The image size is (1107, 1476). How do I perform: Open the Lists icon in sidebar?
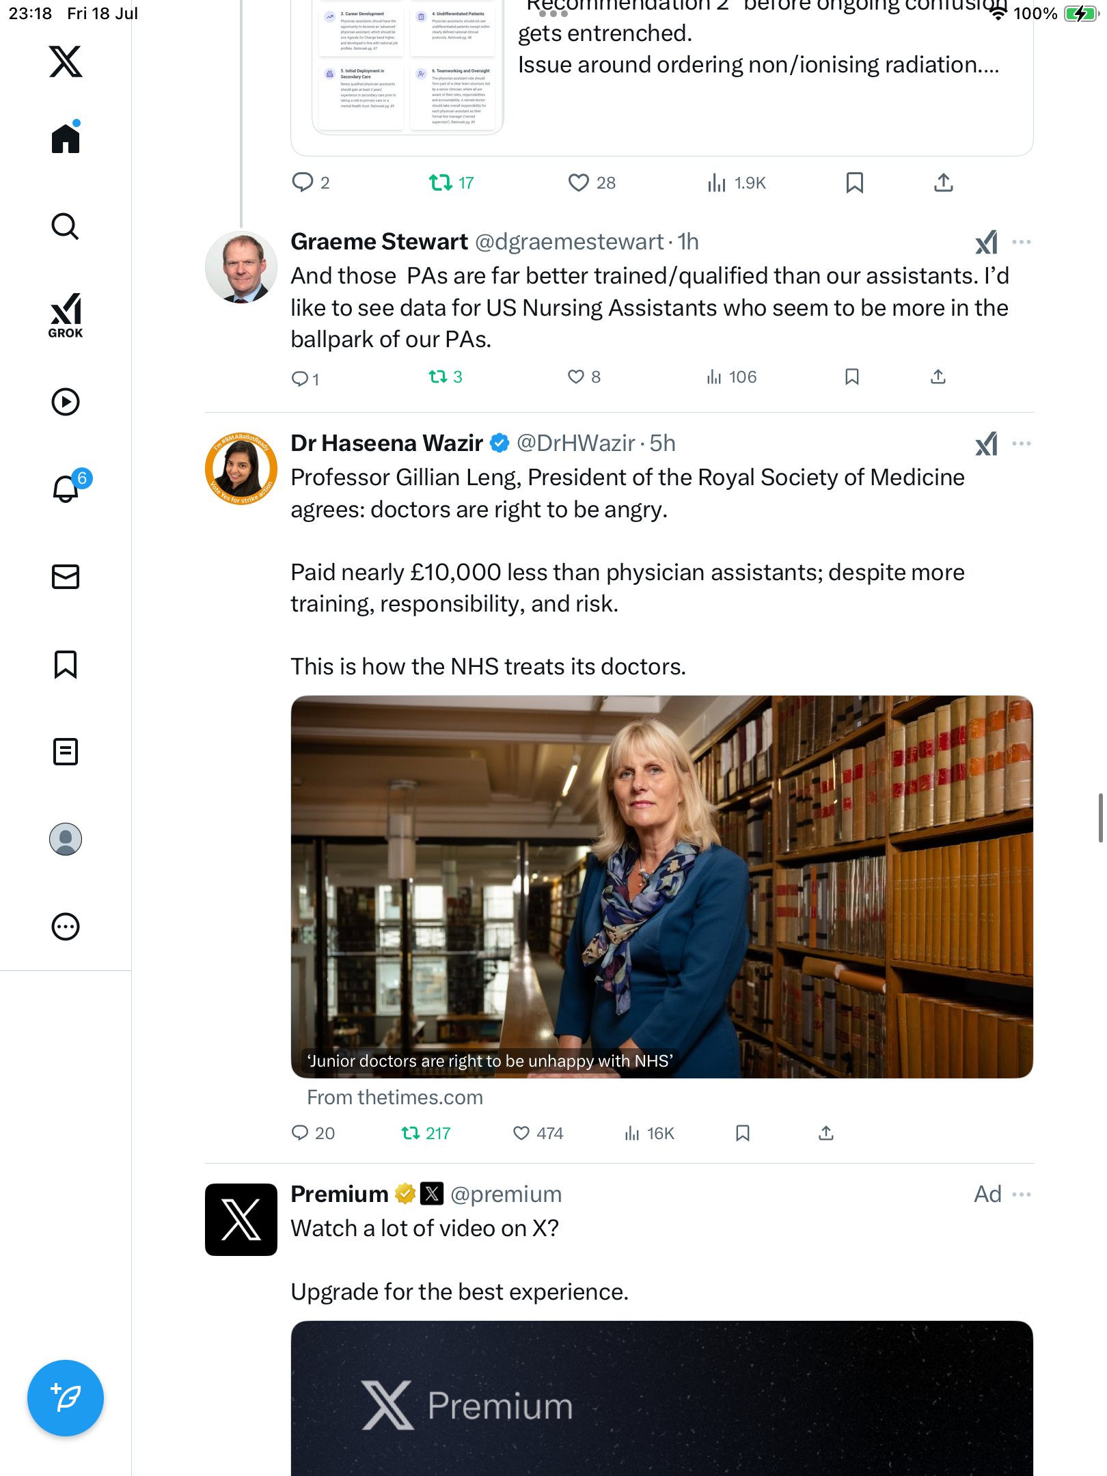point(66,752)
